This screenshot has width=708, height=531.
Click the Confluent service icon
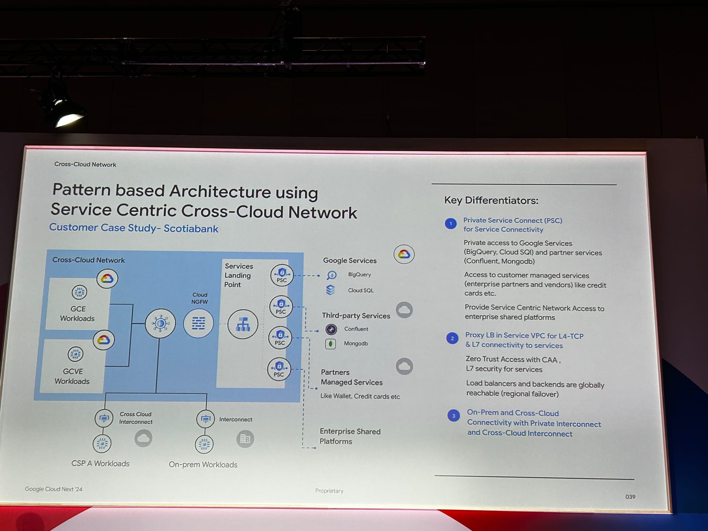point(331,329)
